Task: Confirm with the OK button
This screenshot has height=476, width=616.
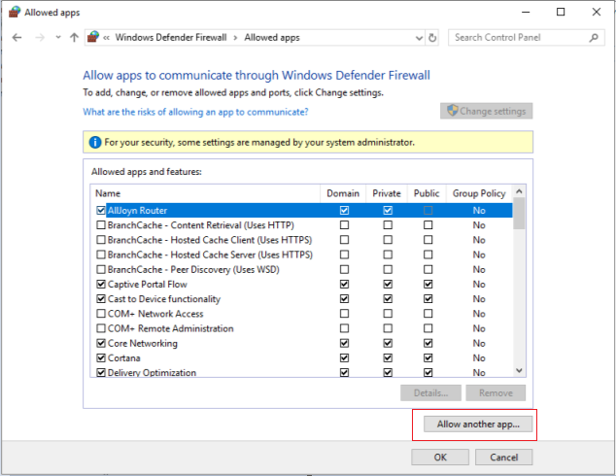Action: (440, 458)
